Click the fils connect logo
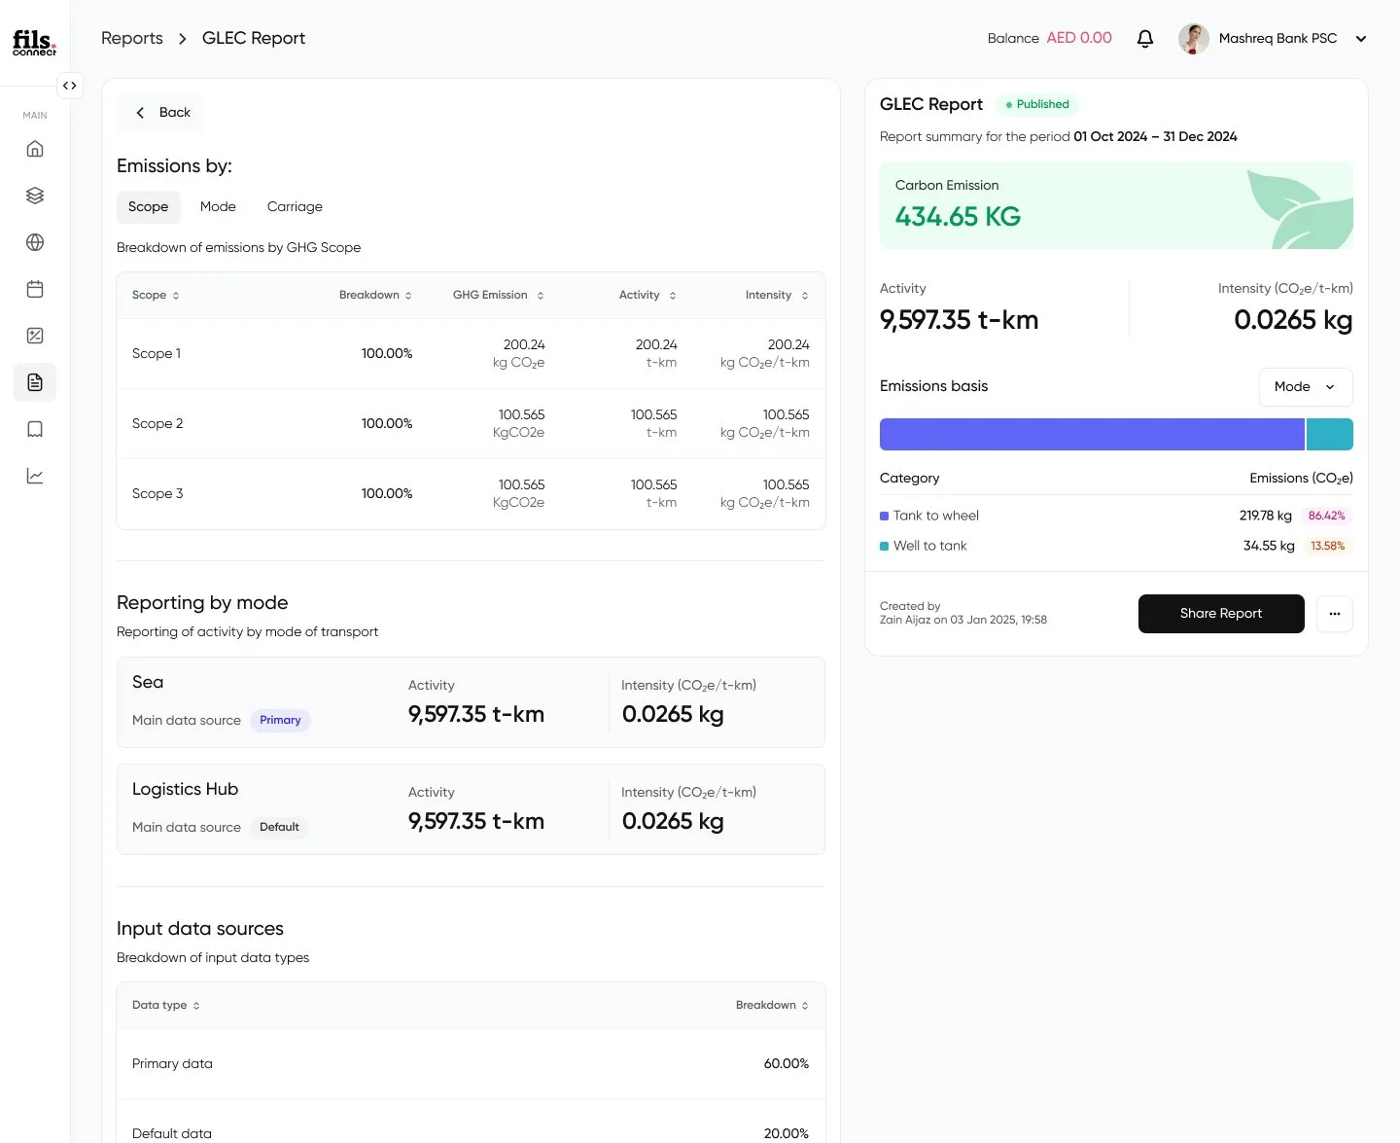The width and height of the screenshot is (1400, 1143). pyautogui.click(x=34, y=42)
